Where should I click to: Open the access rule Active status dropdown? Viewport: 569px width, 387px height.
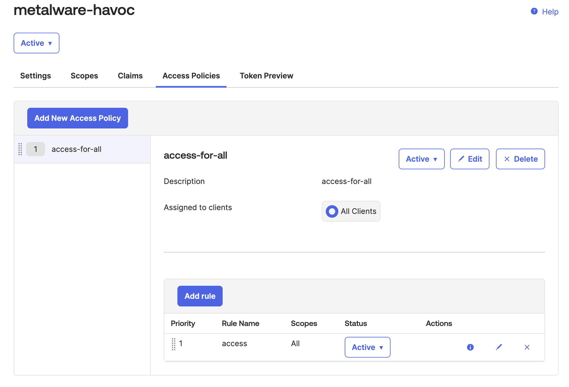(x=367, y=347)
